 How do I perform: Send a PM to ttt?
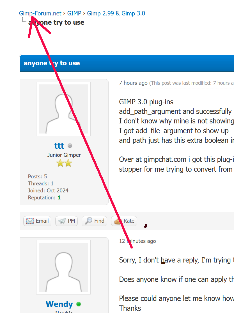[66, 221]
